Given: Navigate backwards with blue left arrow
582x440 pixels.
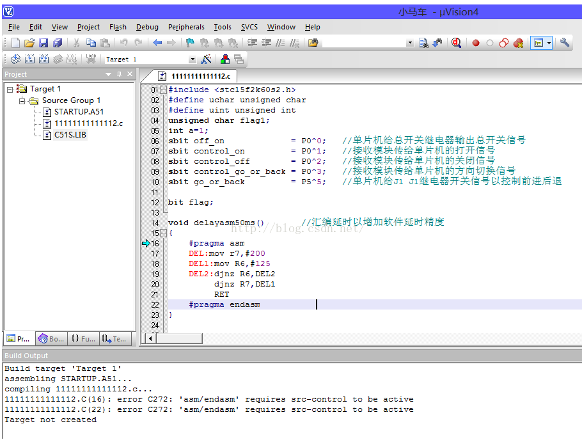Looking at the screenshot, I should (x=157, y=43).
